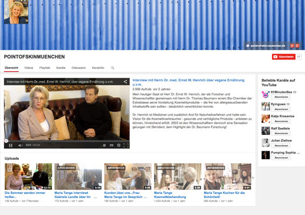Screen dimensions: 305x215
Task: Click the subscriber count 17 box
Action: [x=299, y=57]
